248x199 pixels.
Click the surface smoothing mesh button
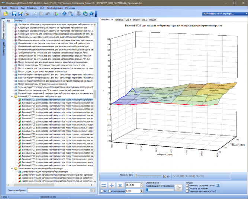[x=179, y=188]
